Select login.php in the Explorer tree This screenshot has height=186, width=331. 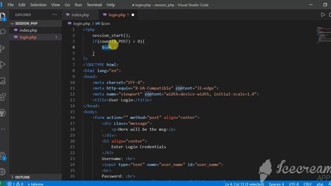coord(36,37)
